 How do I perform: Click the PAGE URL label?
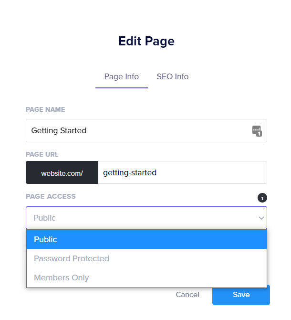(x=42, y=154)
